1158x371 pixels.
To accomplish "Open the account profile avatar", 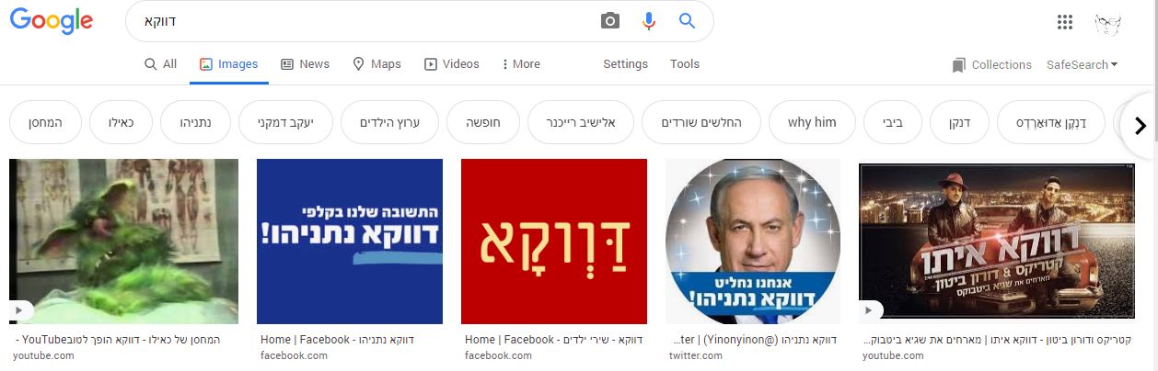I will point(1108,23).
